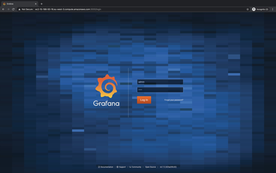The image size is (276, 173).
Task: Reload the login page
Action: pyautogui.click(x=13, y=9)
